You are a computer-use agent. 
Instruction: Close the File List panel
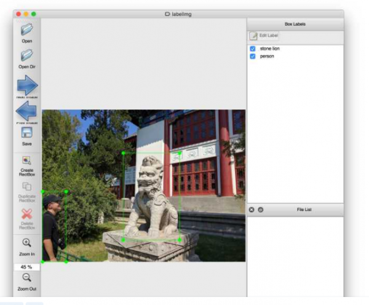[252, 210]
